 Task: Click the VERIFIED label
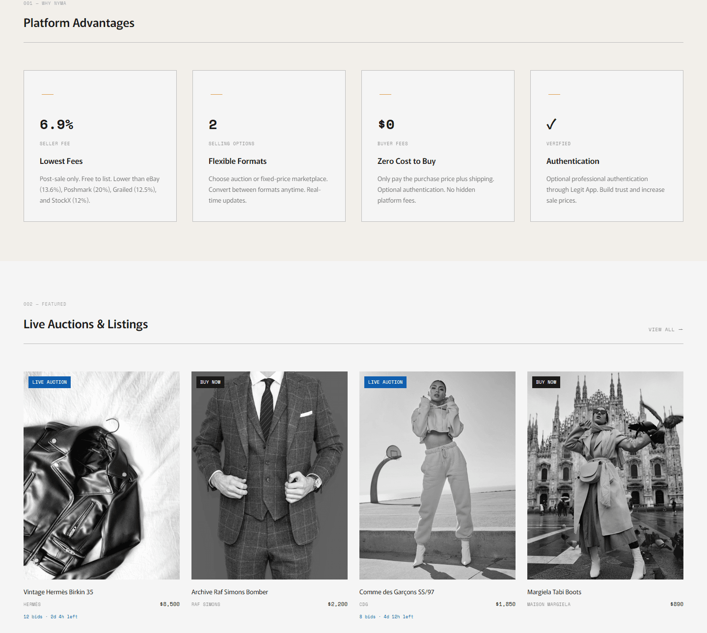coord(559,144)
